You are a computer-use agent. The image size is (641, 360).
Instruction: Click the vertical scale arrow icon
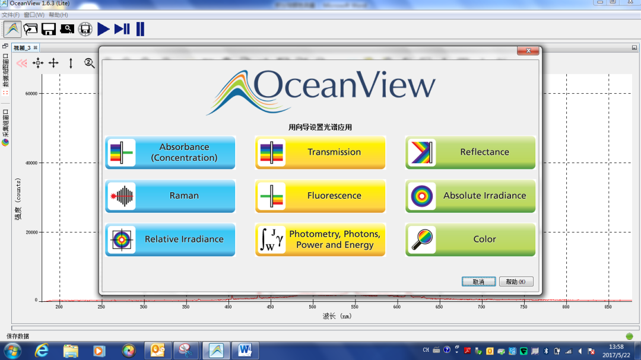[71, 63]
